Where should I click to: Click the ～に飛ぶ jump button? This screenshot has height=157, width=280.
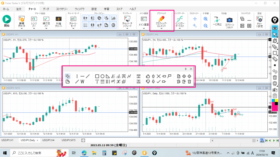[217, 21]
